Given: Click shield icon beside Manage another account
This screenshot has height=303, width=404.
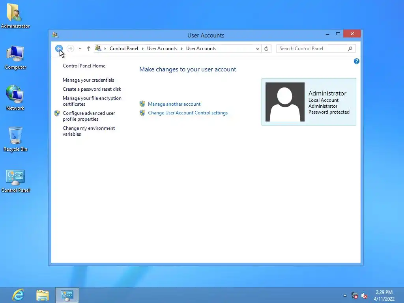Looking at the screenshot, I should click(142, 104).
